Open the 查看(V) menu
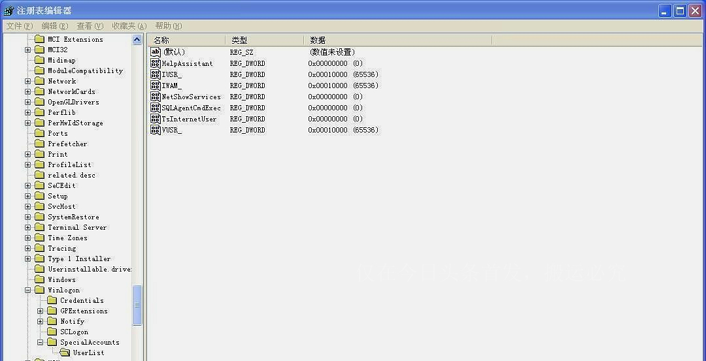 pyautogui.click(x=90, y=26)
